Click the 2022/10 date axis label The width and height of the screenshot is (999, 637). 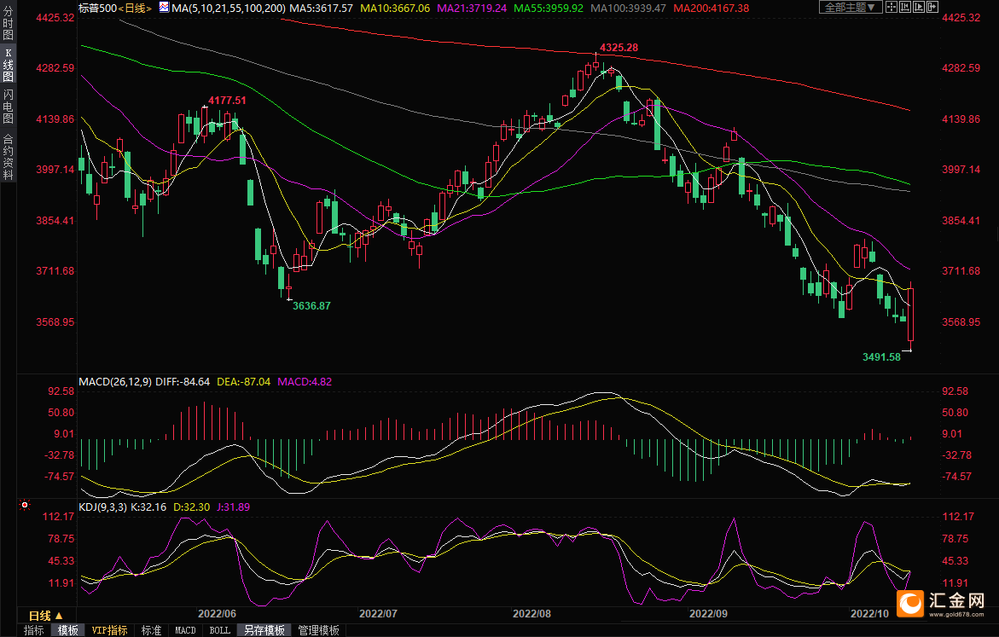[x=869, y=613]
